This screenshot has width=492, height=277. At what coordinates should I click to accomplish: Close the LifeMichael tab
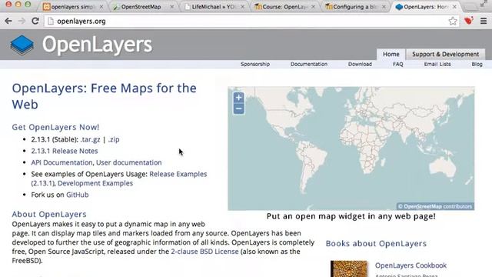(x=242, y=7)
